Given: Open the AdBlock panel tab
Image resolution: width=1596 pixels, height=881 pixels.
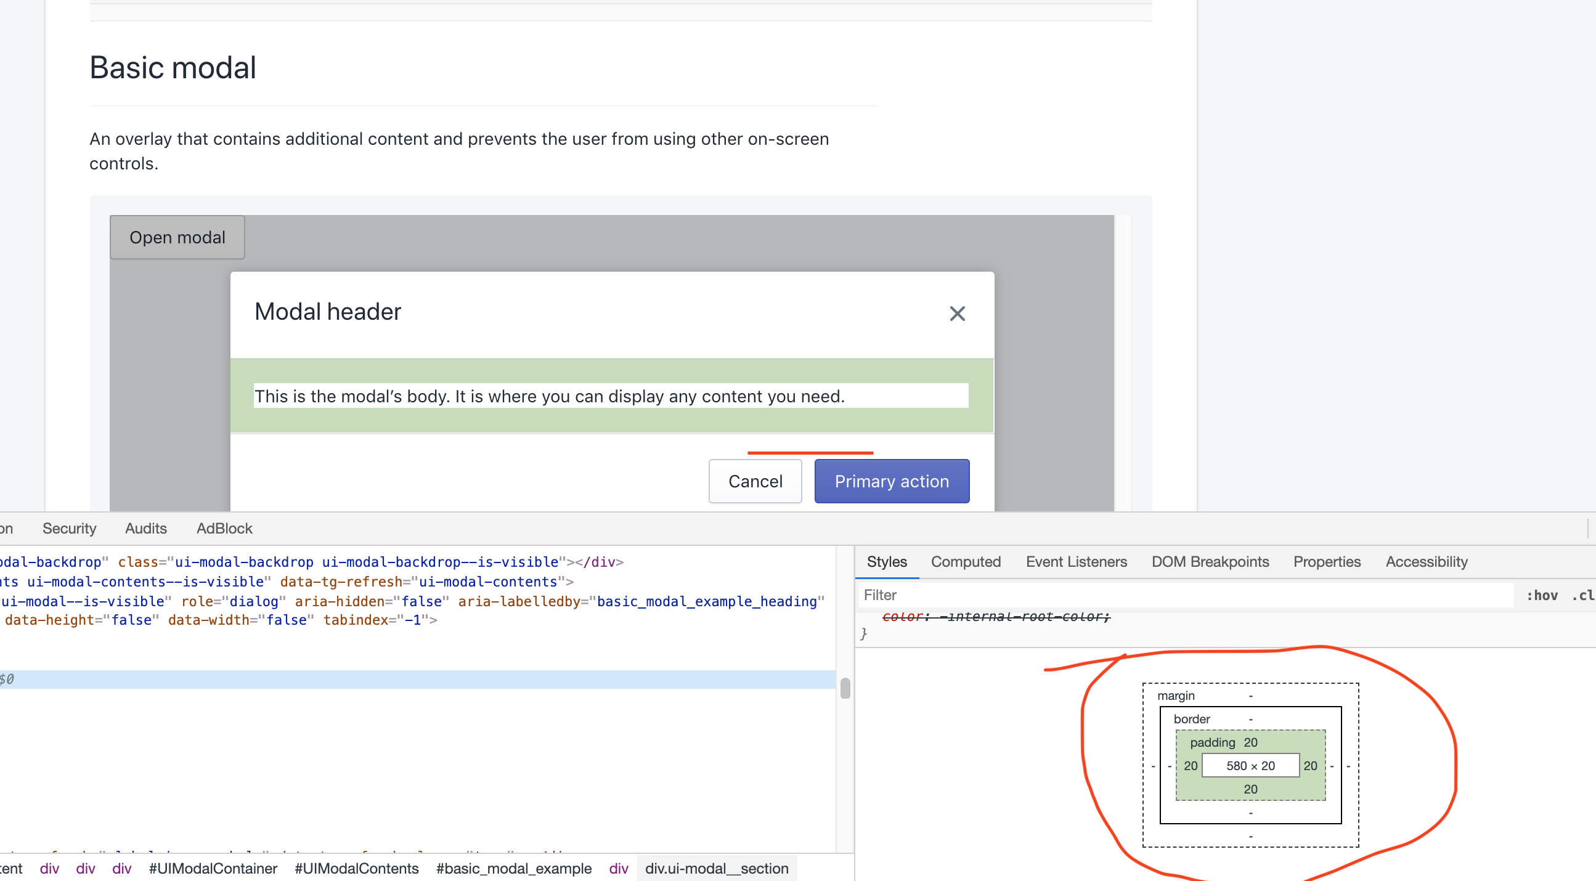Looking at the screenshot, I should point(224,529).
